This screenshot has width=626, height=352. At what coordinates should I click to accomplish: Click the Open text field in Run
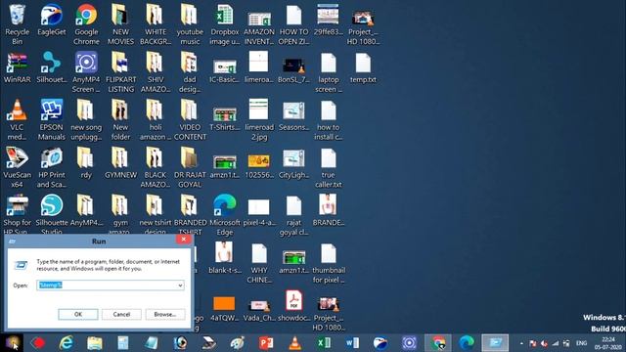click(x=111, y=285)
